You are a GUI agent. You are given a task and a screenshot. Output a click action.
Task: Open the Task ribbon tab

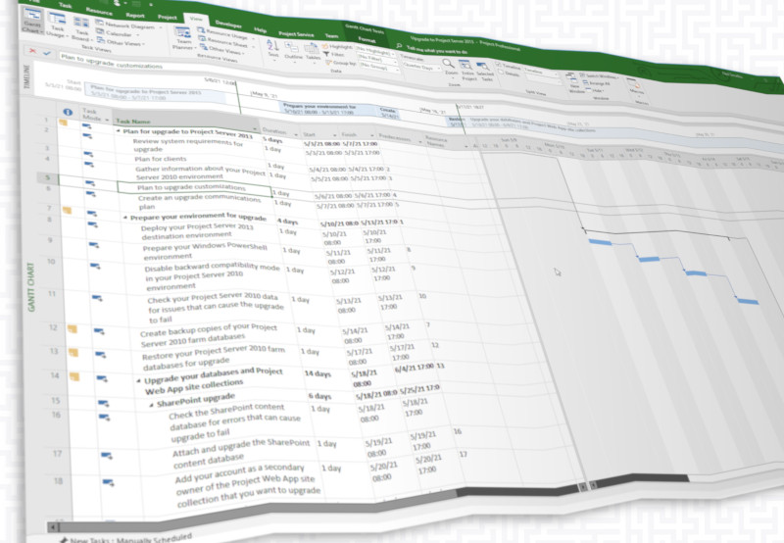[65, 5]
